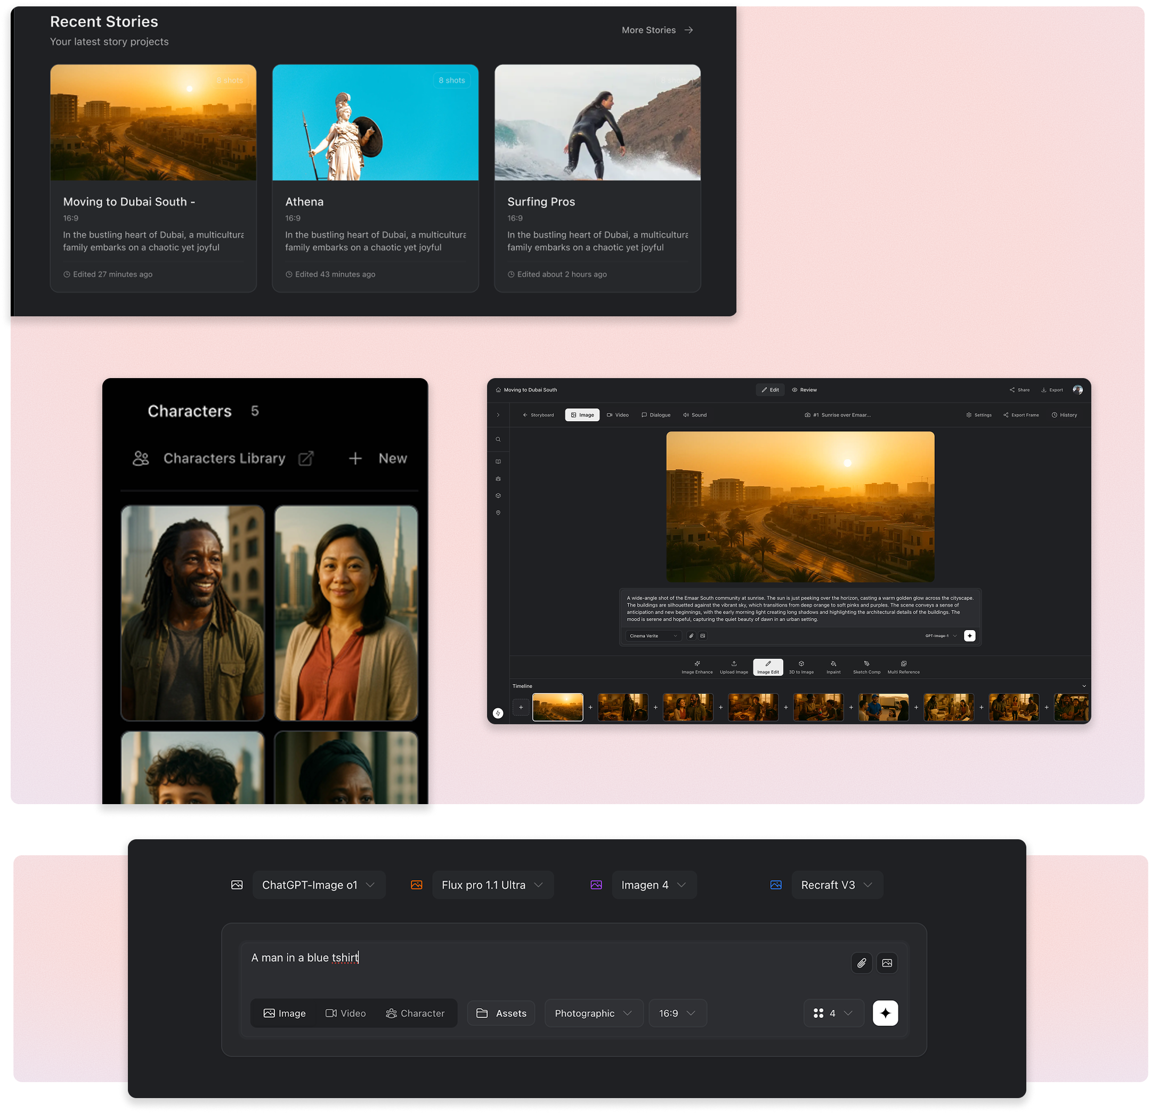Image resolution: width=1151 pixels, height=1113 pixels.
Task: Open the Athena story card thumbnail
Action: click(x=375, y=122)
